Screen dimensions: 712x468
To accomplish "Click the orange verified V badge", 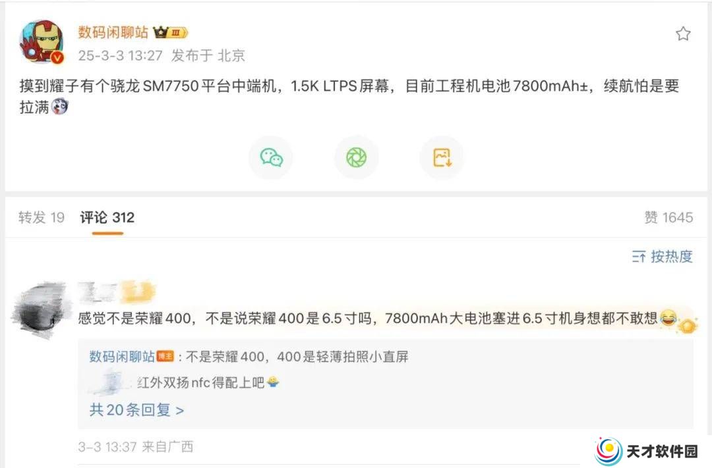I will (57, 57).
